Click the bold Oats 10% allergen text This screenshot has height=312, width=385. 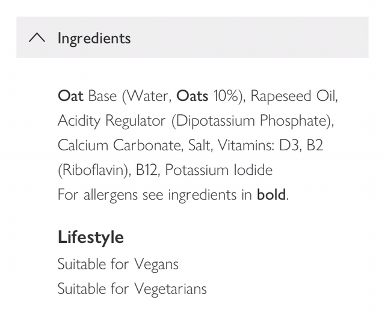[192, 96]
